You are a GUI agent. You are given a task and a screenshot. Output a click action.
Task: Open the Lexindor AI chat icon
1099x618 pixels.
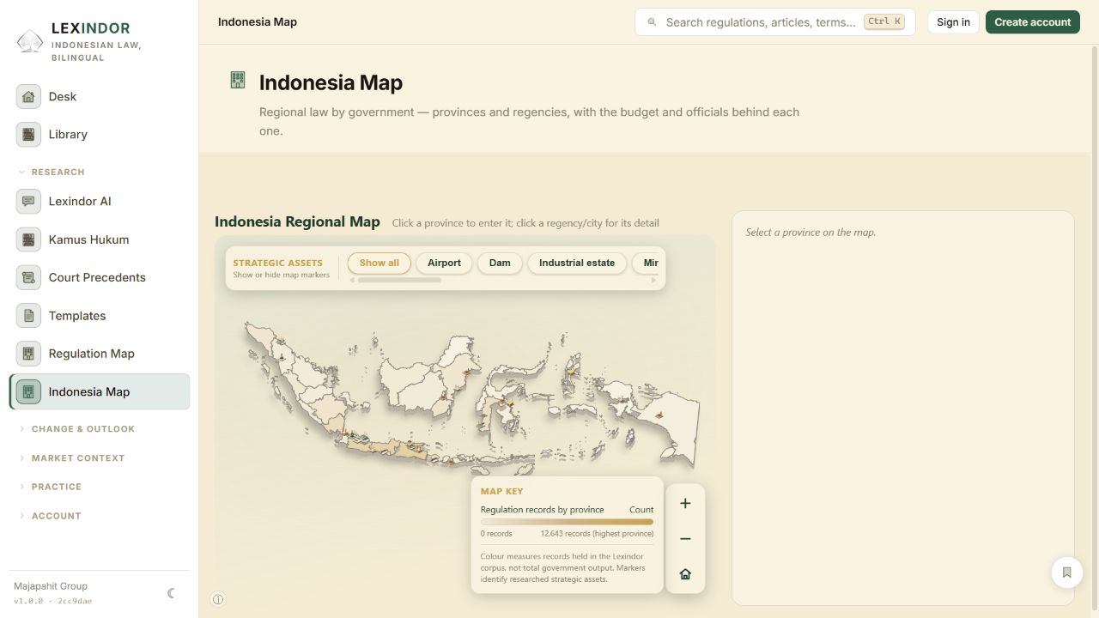point(28,201)
